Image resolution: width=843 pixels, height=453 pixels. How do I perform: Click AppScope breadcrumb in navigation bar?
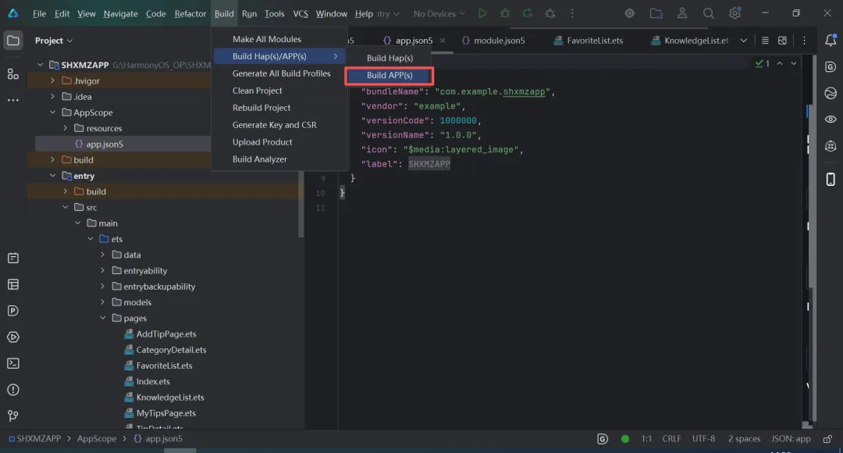point(97,439)
